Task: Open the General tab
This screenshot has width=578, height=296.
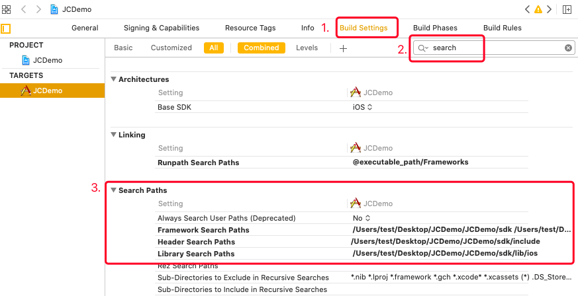Action: 85,28
